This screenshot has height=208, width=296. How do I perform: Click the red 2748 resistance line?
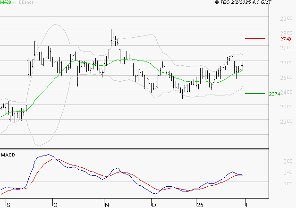click(255, 39)
